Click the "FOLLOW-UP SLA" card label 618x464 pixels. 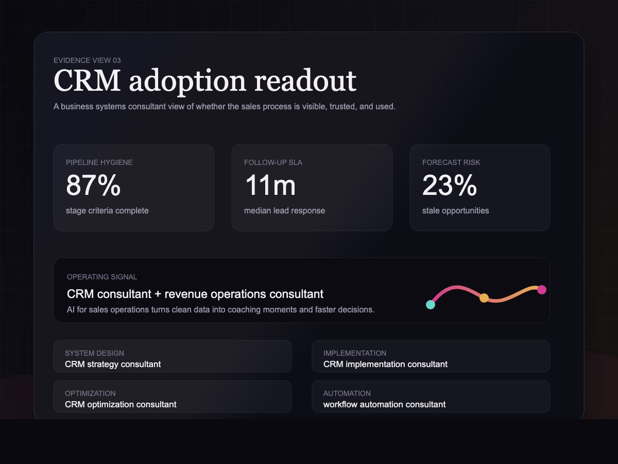[x=273, y=162]
